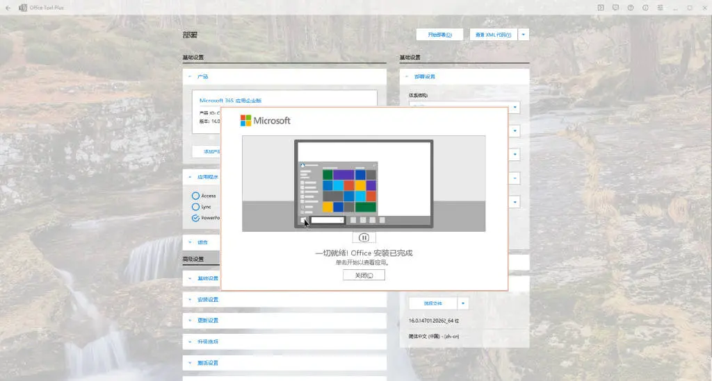Image resolution: width=712 pixels, height=381 pixels.
Task: Open dropdown arrow next to 选择文件
Action: [x=462, y=303]
